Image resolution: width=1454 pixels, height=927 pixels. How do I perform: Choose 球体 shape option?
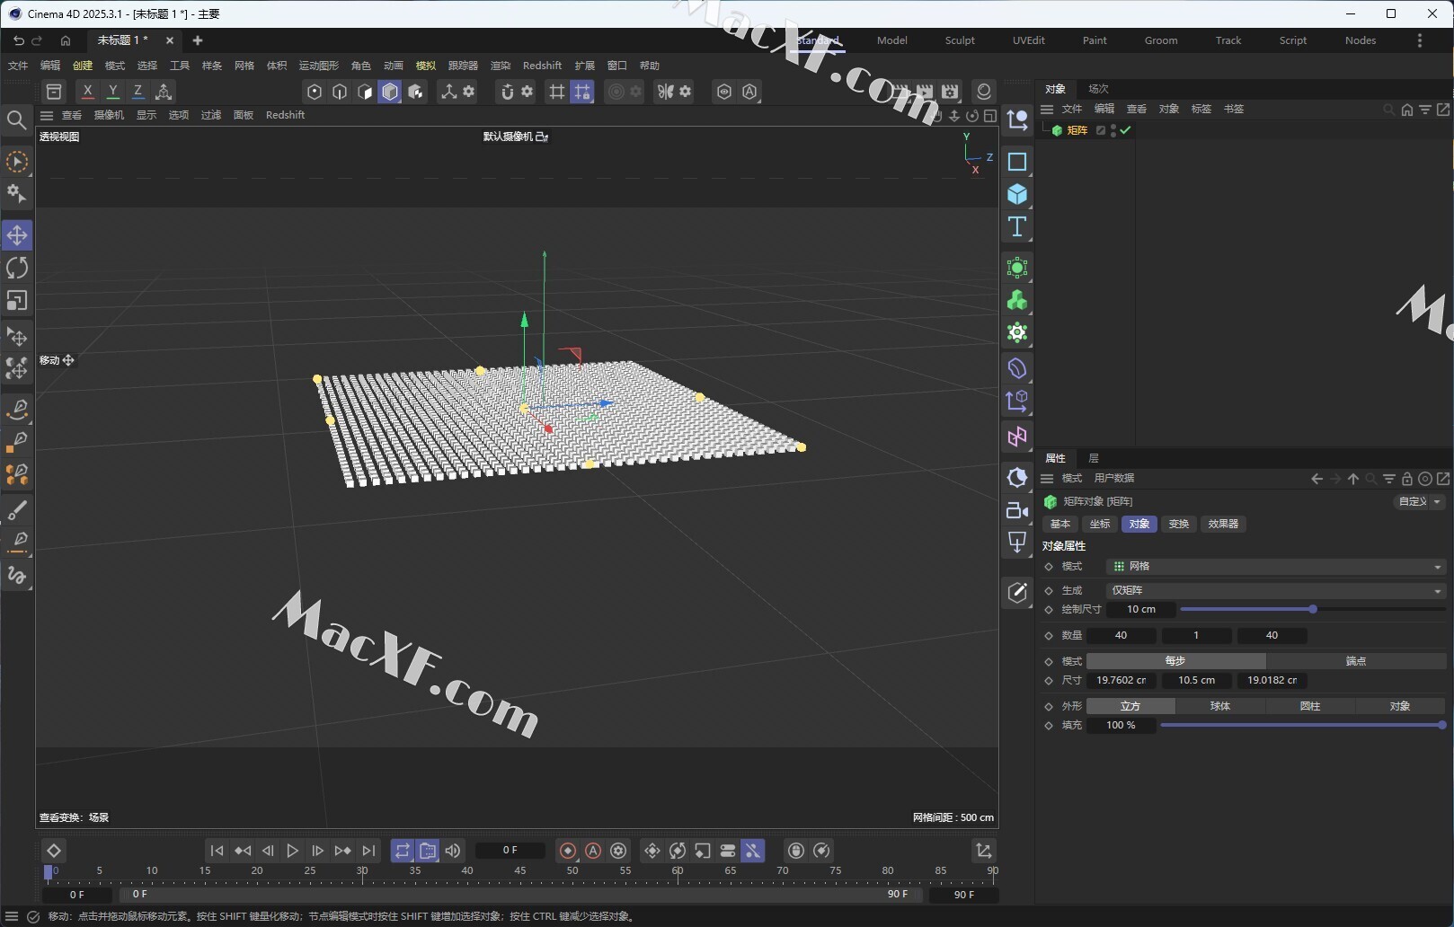1220,706
